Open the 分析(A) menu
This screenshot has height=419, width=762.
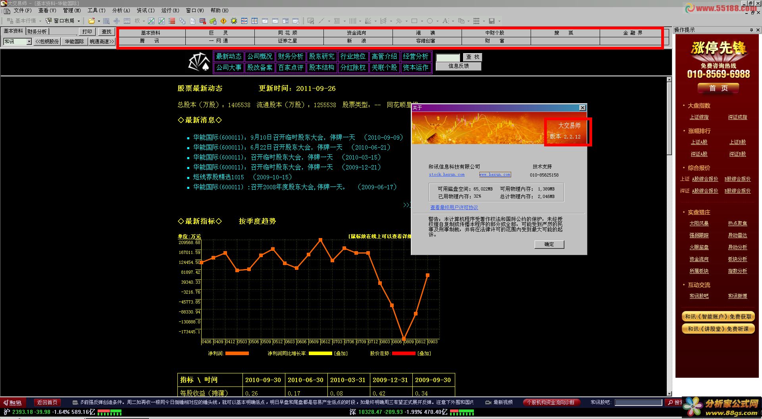click(121, 10)
